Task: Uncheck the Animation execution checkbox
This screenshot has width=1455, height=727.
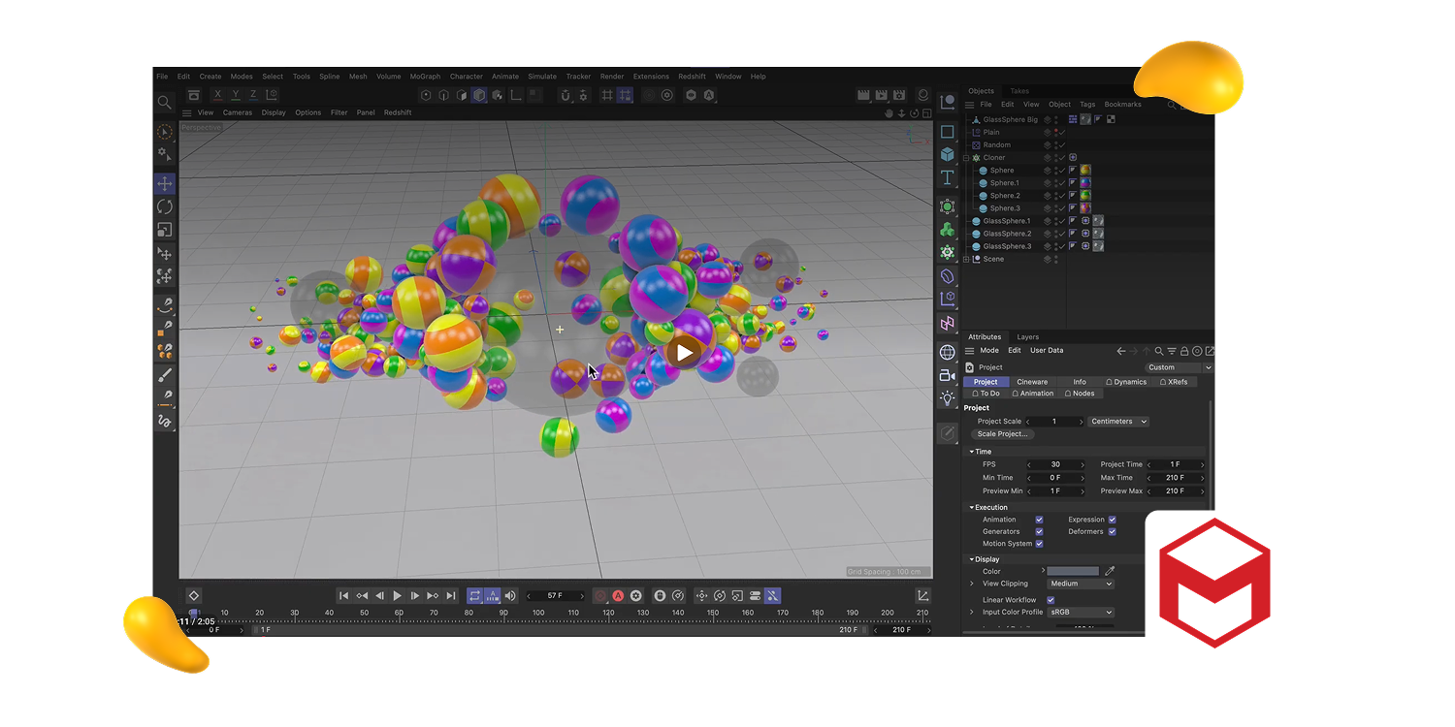Action: tap(1039, 520)
